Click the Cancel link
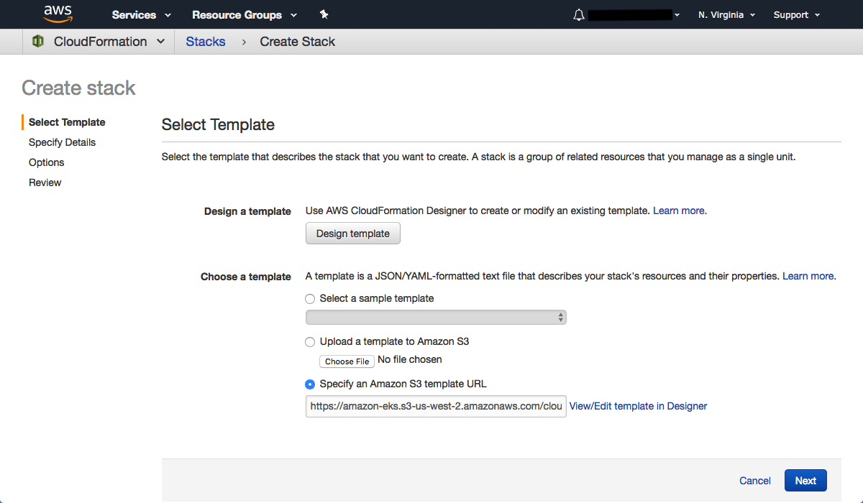The height and width of the screenshot is (503, 863). (x=755, y=481)
